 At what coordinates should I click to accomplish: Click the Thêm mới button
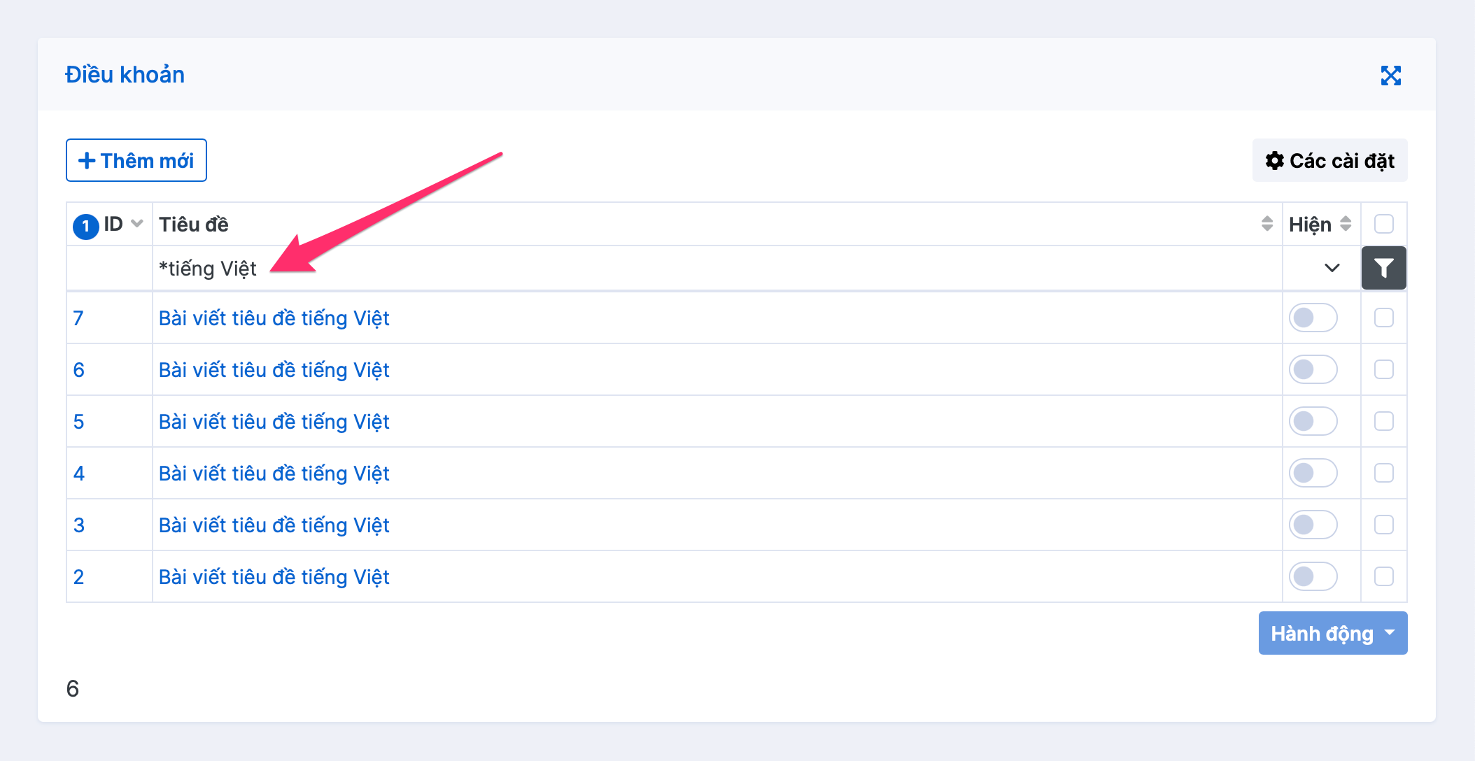(x=136, y=161)
